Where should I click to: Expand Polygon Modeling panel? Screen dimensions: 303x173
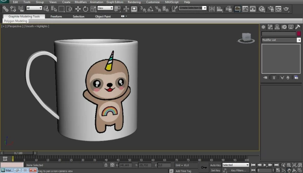16,21
